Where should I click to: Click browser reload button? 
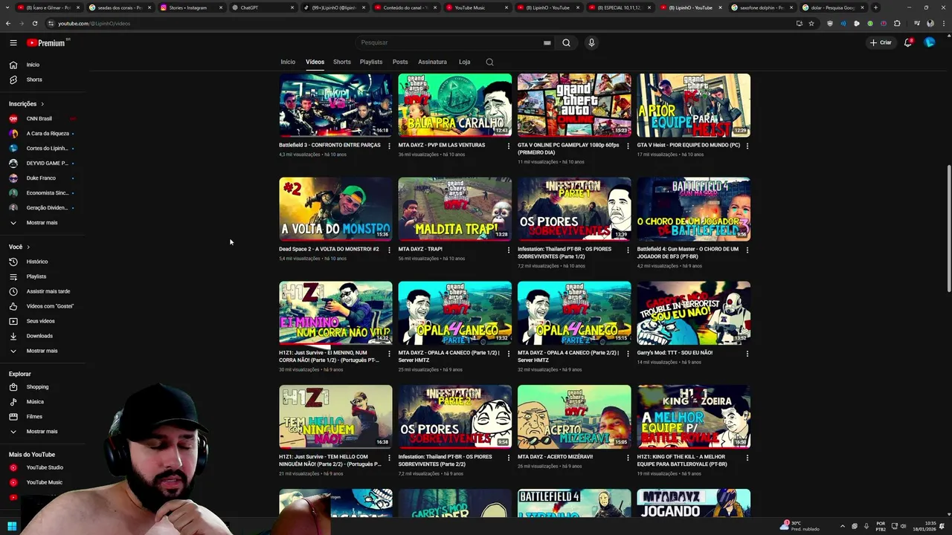tap(34, 23)
